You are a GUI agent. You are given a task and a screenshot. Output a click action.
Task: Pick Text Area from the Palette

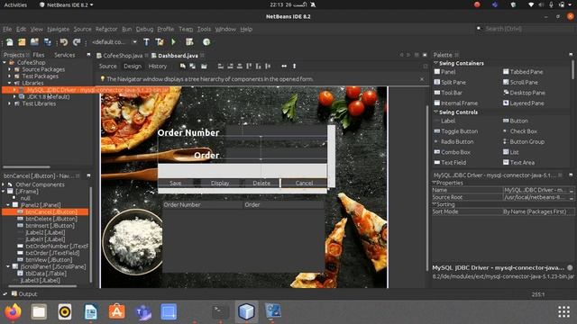[519, 162]
